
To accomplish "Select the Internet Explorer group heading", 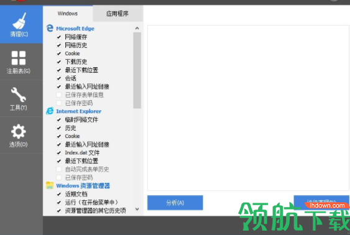I will [78, 111].
